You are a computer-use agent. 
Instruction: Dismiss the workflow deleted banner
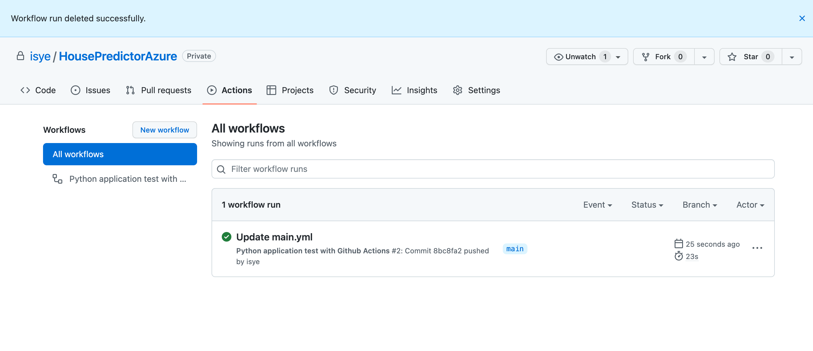click(x=802, y=18)
